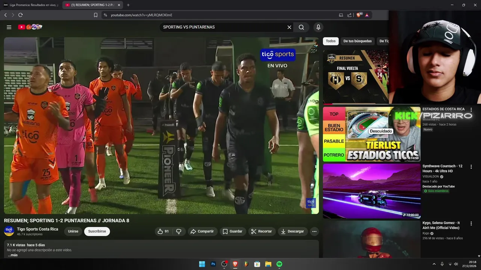
Task: Click the main video player
Action: click(161, 126)
